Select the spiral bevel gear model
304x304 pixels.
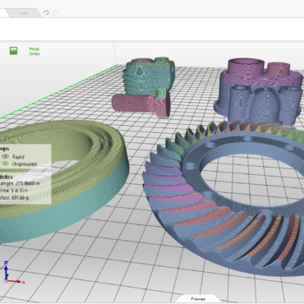click(224, 200)
